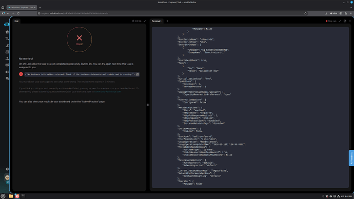Click the error message text about datacenter-ec2

coord(80,74)
